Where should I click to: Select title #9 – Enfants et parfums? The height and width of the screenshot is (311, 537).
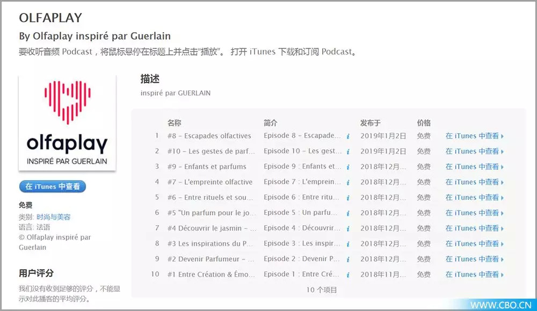pos(207,167)
